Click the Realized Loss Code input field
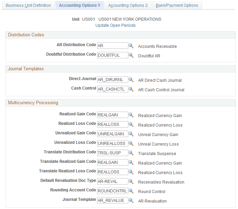Screen dimensions: 238x209 point(113,125)
